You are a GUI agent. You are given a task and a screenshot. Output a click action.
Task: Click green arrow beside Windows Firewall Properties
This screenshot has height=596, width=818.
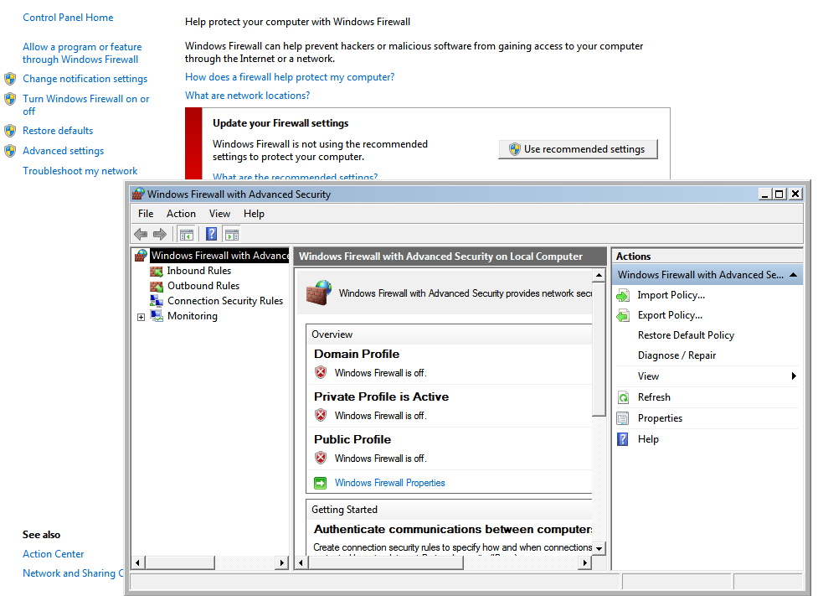pos(321,483)
